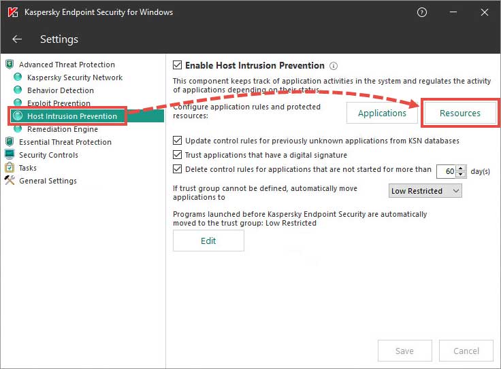Toggle Enable Host Intrusion Prevention checkbox

(x=178, y=65)
